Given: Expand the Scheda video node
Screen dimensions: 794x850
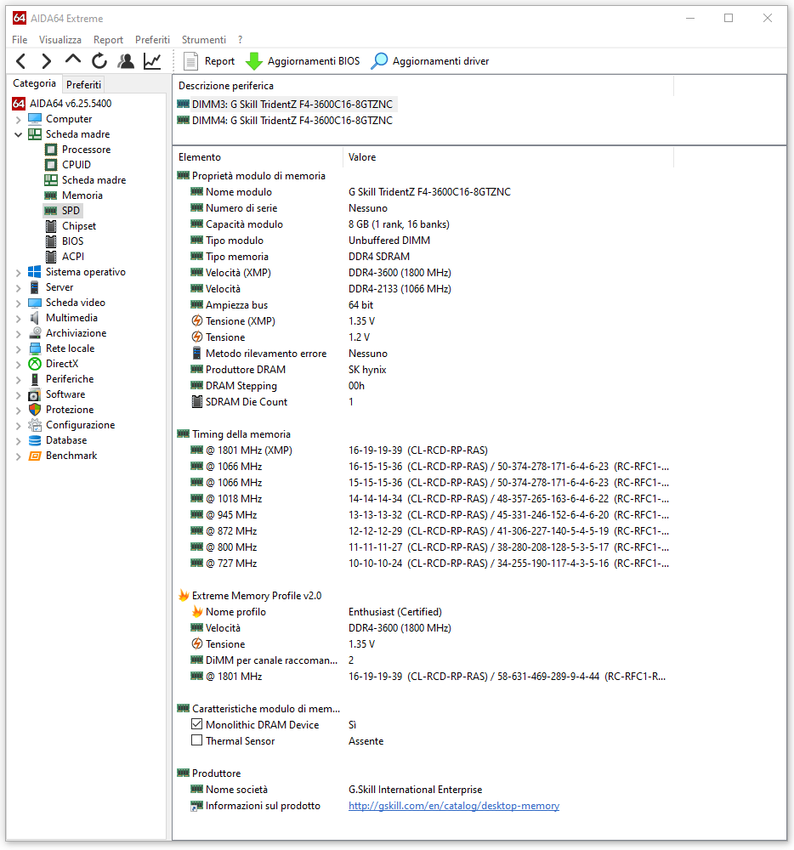Looking at the screenshot, I should tap(19, 303).
